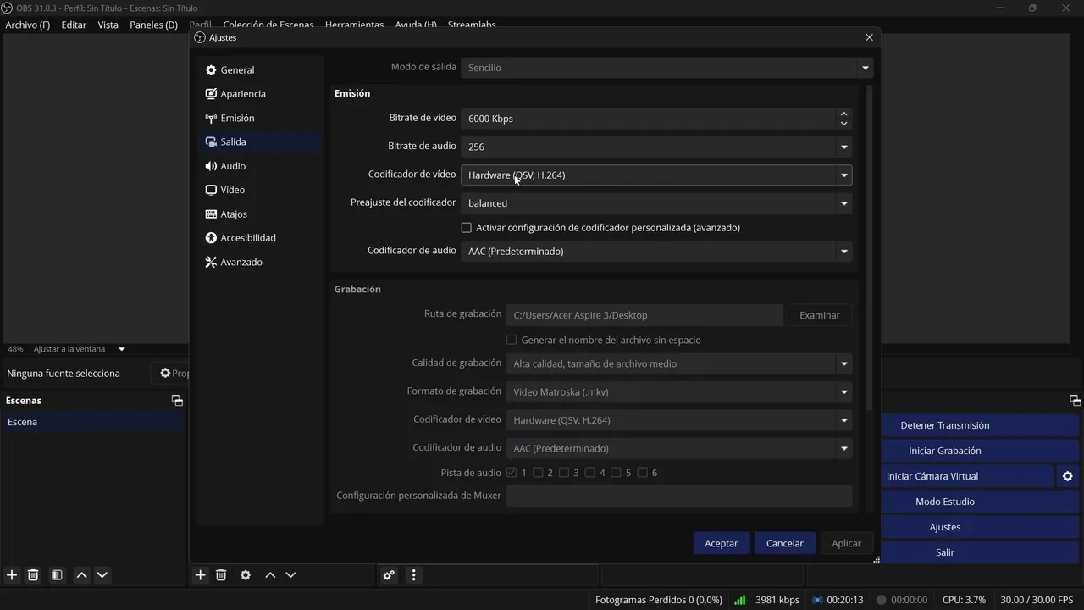This screenshot has height=610, width=1084.
Task: Click the Aplicar button
Action: click(x=846, y=543)
